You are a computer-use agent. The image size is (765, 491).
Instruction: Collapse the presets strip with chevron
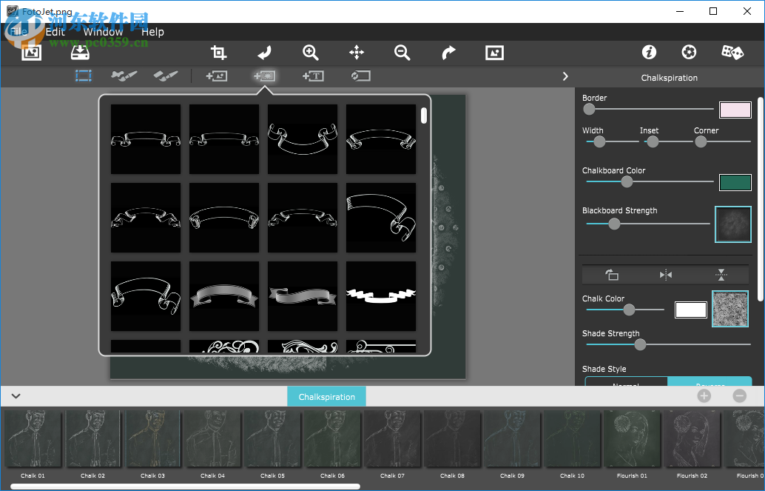pos(16,396)
